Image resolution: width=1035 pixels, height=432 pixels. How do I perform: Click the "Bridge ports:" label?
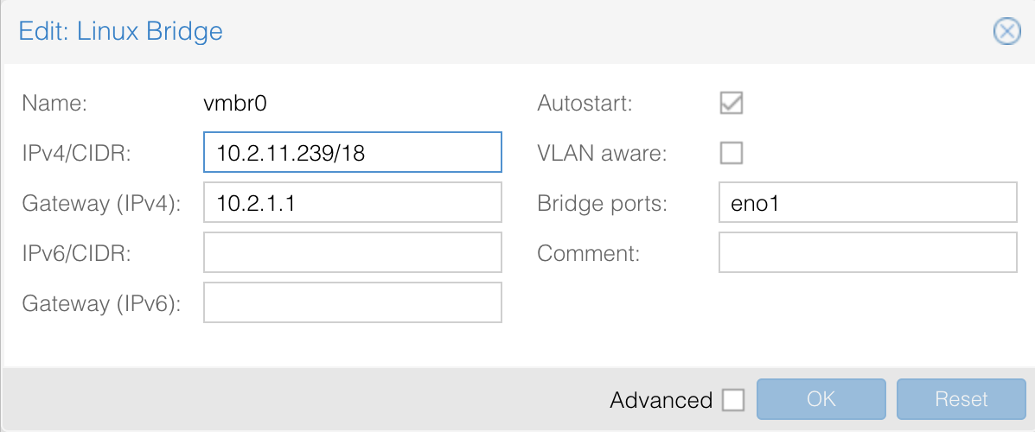tap(603, 204)
